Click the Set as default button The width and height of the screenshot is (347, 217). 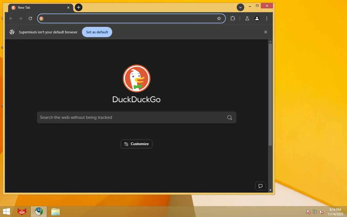point(97,32)
